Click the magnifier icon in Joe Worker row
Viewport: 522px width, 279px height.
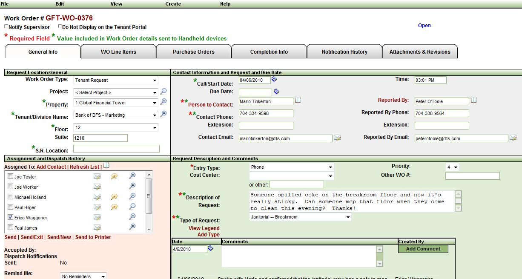point(132,186)
